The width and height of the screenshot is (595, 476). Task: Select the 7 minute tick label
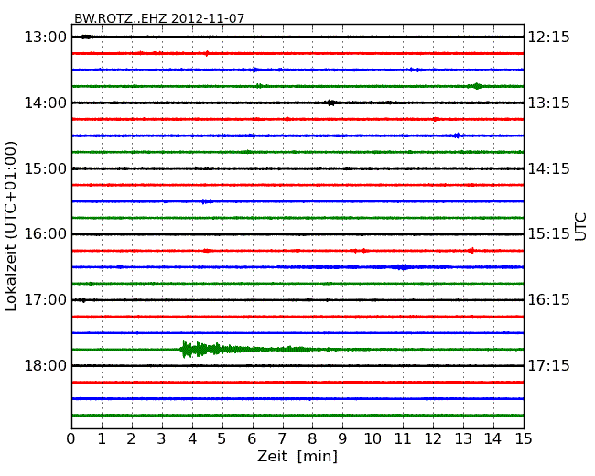(282, 439)
